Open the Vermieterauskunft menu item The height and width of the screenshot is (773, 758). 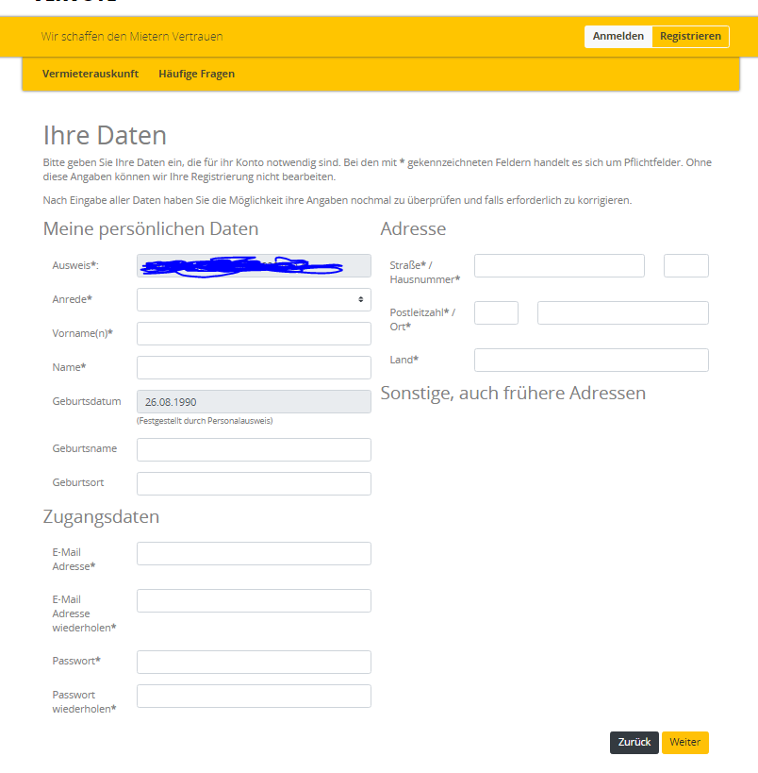[x=91, y=74]
